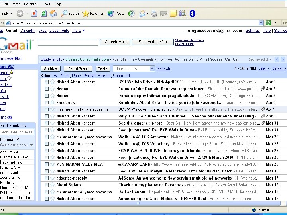Screen dimensions: 287x215
Task: Click the Edit page toolbar icon
Action: 163,14
